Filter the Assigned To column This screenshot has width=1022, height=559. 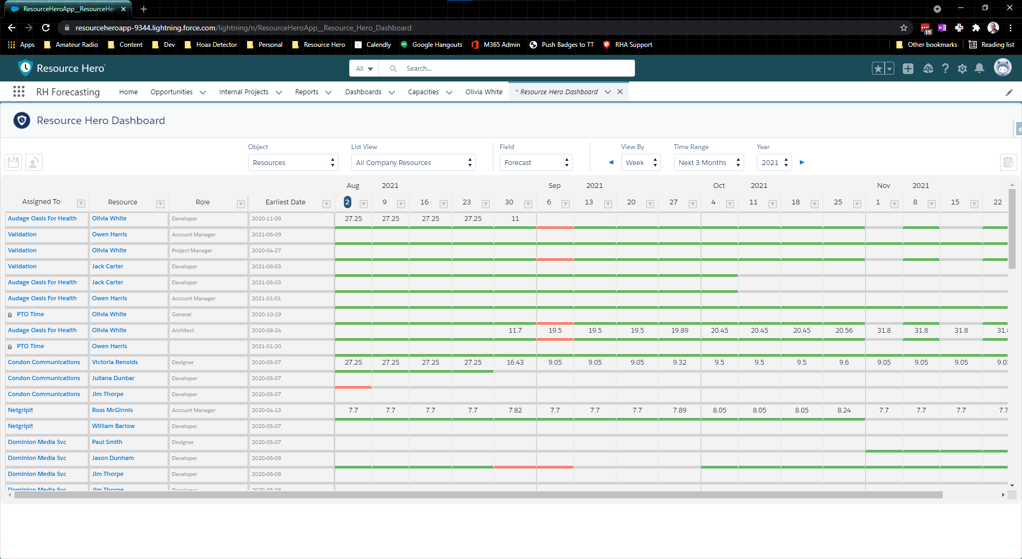81,203
